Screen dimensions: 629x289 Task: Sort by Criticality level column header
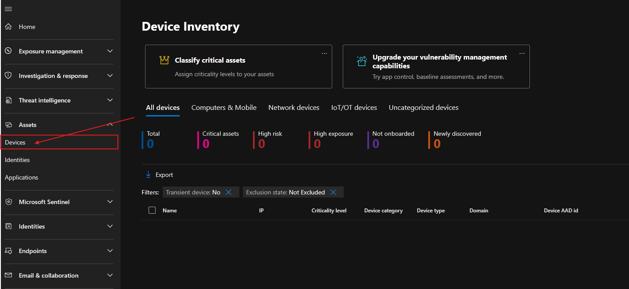(x=329, y=211)
